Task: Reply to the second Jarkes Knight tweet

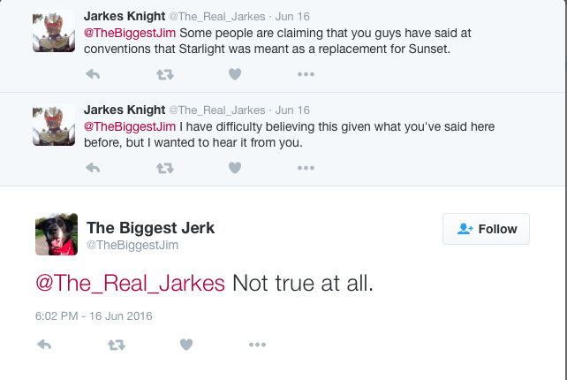Action: coord(93,167)
